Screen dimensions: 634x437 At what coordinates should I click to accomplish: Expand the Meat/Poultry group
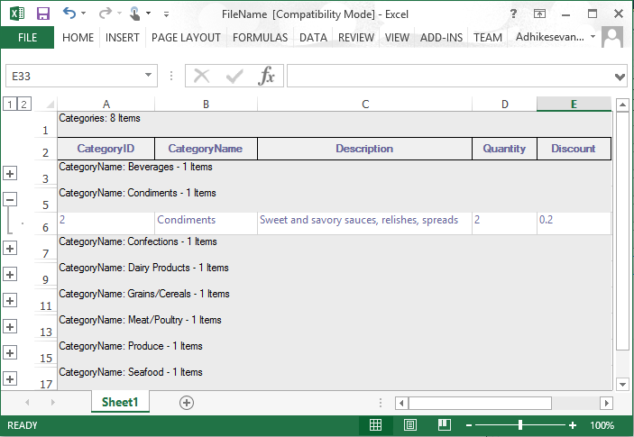[10, 326]
